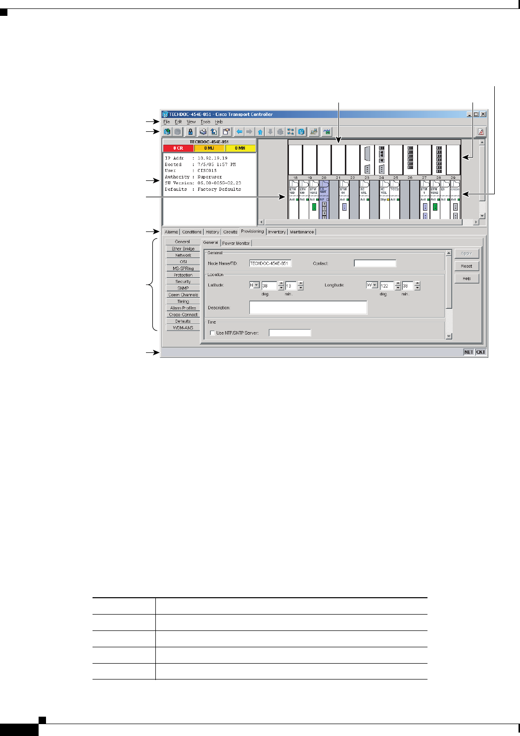
Task: Open the Power Monitor subtab
Action: pos(236,243)
